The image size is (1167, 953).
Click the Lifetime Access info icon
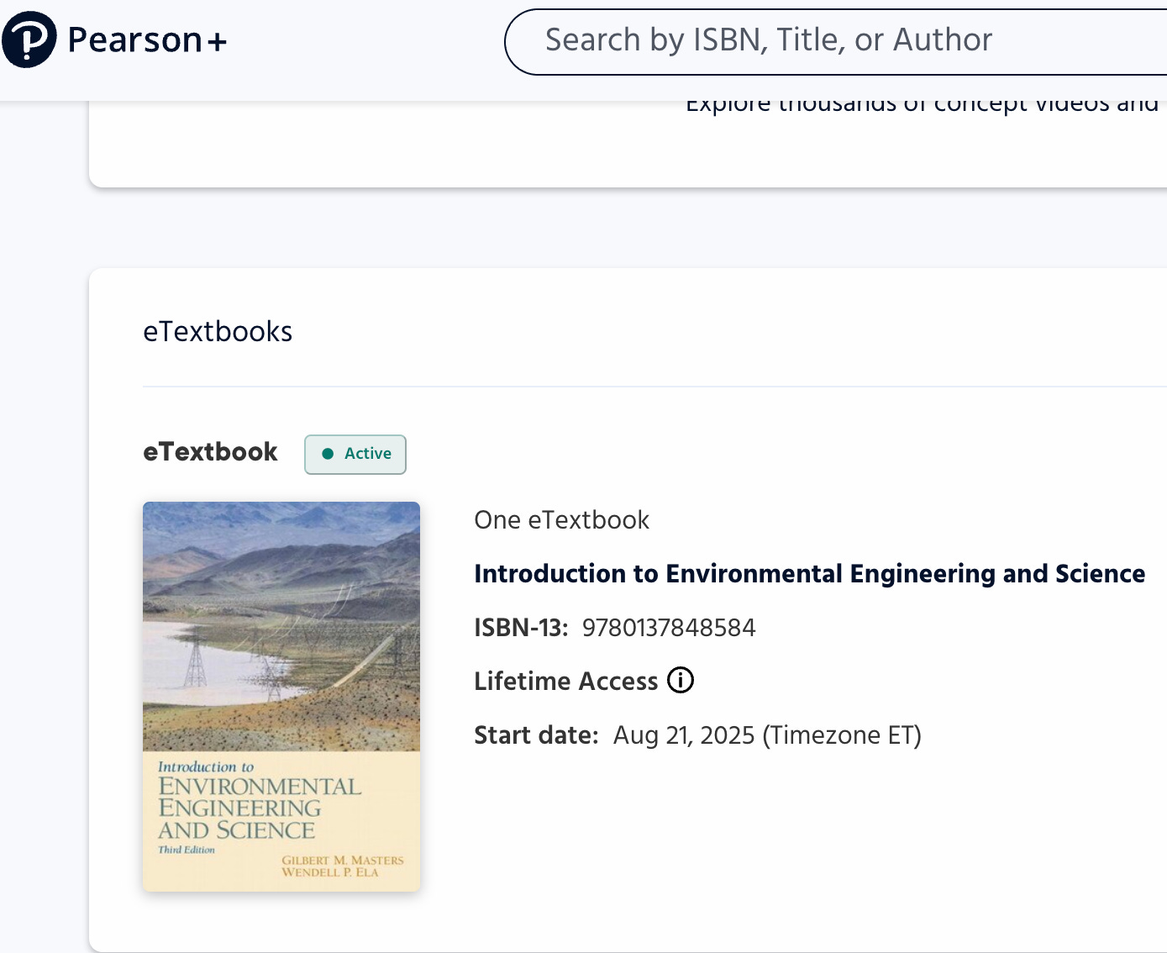681,680
